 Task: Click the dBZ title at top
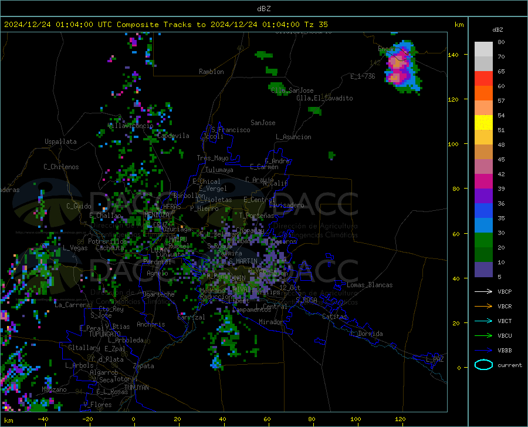(263, 9)
